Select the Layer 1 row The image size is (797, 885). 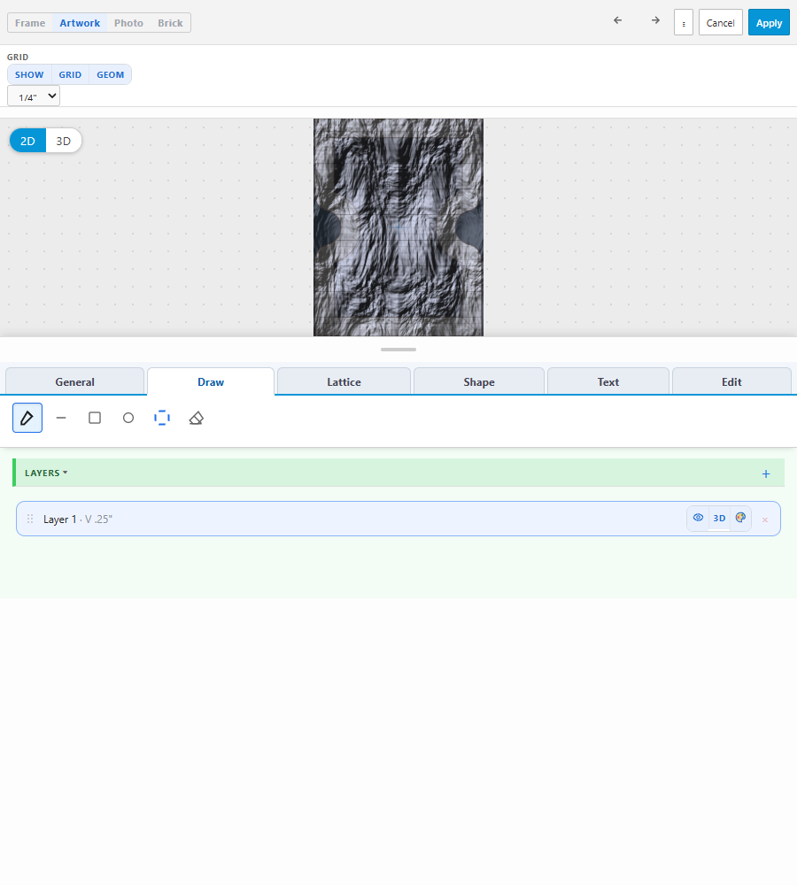point(398,519)
